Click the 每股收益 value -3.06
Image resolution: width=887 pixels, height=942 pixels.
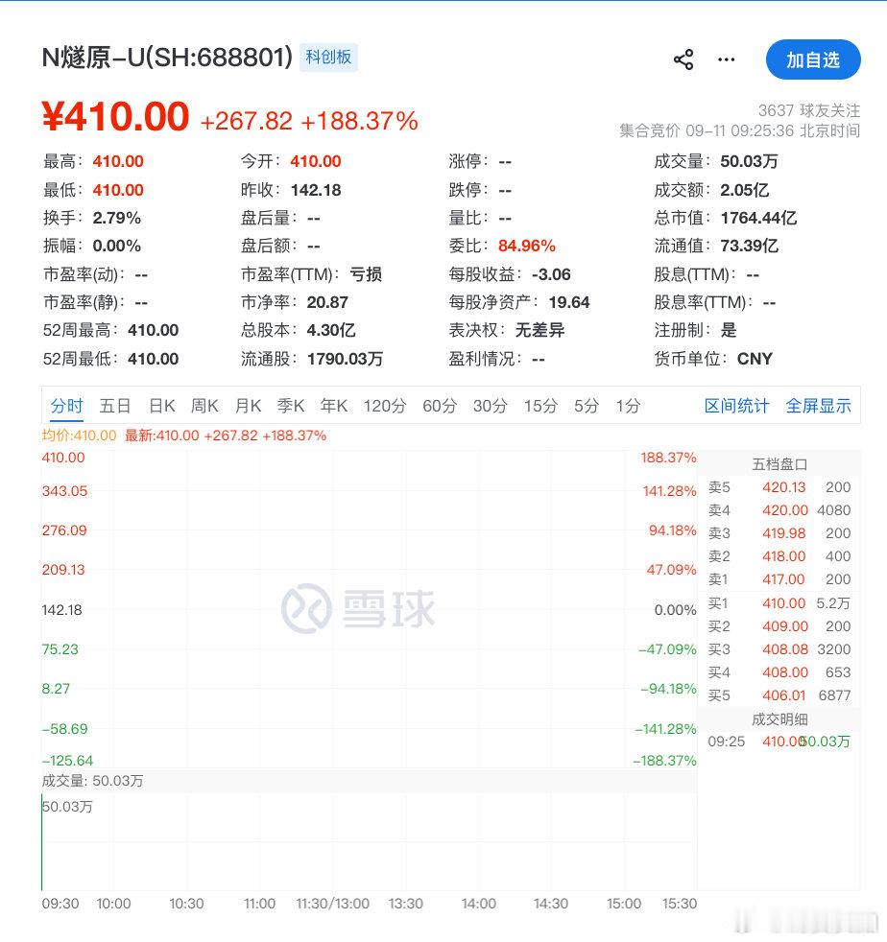(551, 274)
